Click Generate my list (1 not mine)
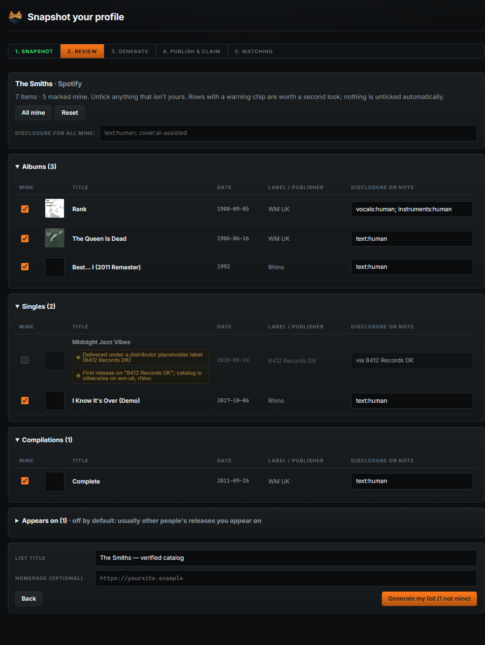Image resolution: width=485 pixels, height=645 pixels. click(429, 599)
